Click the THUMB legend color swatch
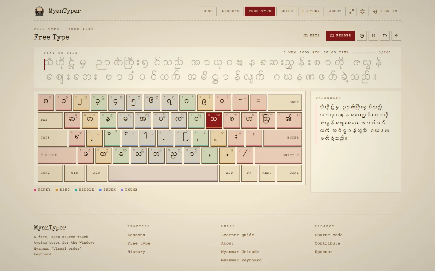This screenshot has width=435, height=271. point(122,190)
